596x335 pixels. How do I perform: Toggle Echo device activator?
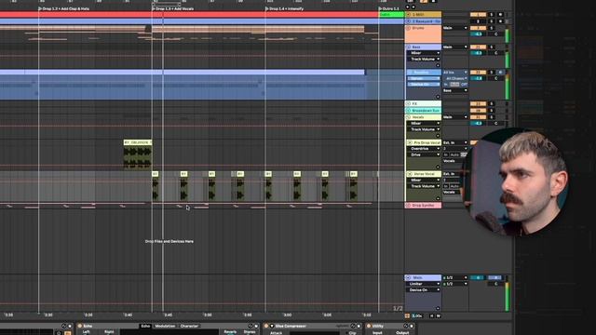[80, 326]
